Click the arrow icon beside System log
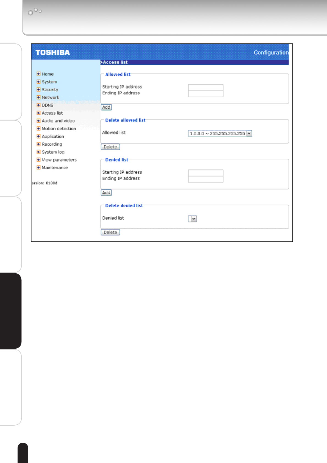 coord(38,152)
